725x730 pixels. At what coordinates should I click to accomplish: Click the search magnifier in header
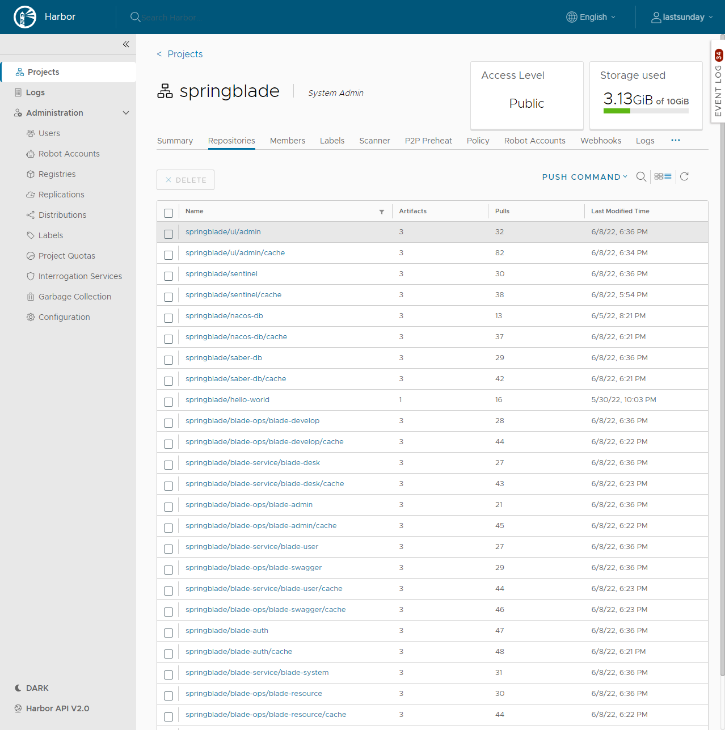point(135,17)
